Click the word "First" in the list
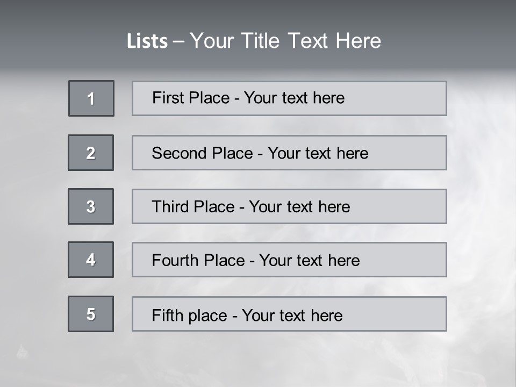This screenshot has width=516, height=387. click(168, 98)
